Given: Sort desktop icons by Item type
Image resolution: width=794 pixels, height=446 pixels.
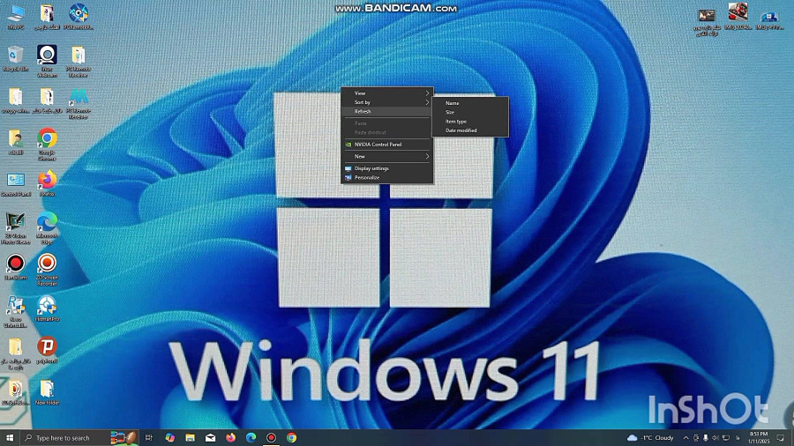Looking at the screenshot, I should coord(470,122).
